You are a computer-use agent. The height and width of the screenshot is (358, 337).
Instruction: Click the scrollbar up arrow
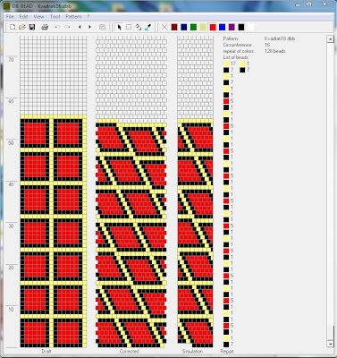(x=330, y=39)
